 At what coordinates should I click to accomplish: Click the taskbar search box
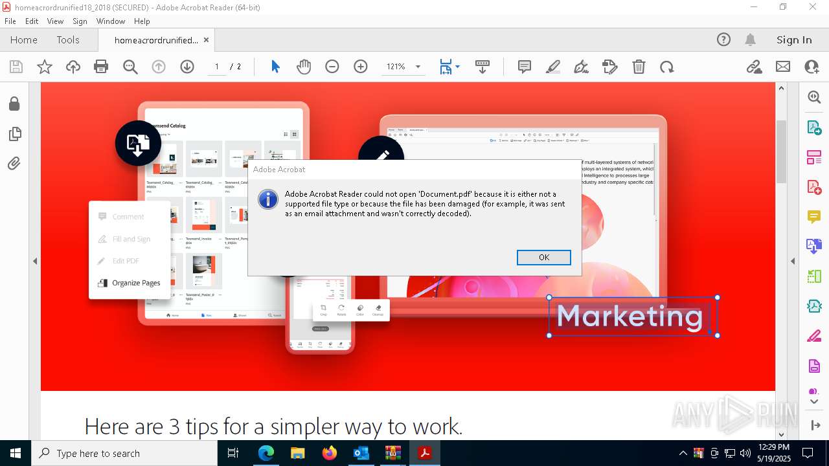pos(124,453)
